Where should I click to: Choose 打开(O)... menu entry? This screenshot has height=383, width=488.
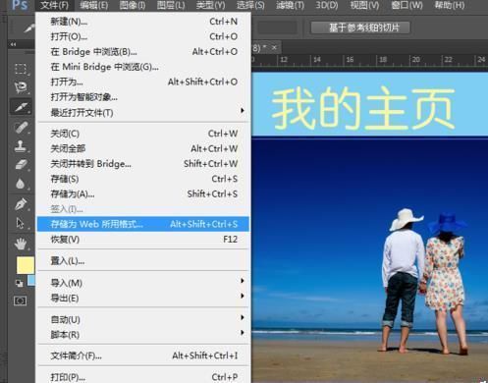[x=143, y=36]
